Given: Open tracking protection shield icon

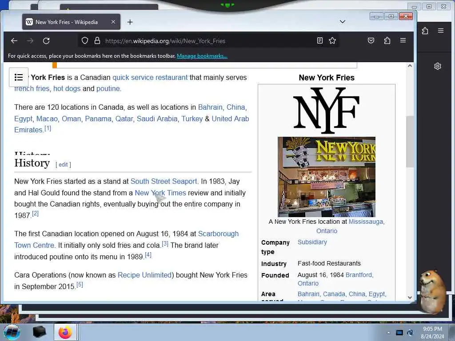Looking at the screenshot, I should click(x=85, y=40).
